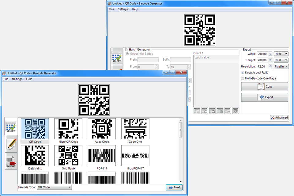Open the Width units Pixel dropdown

tap(281, 54)
